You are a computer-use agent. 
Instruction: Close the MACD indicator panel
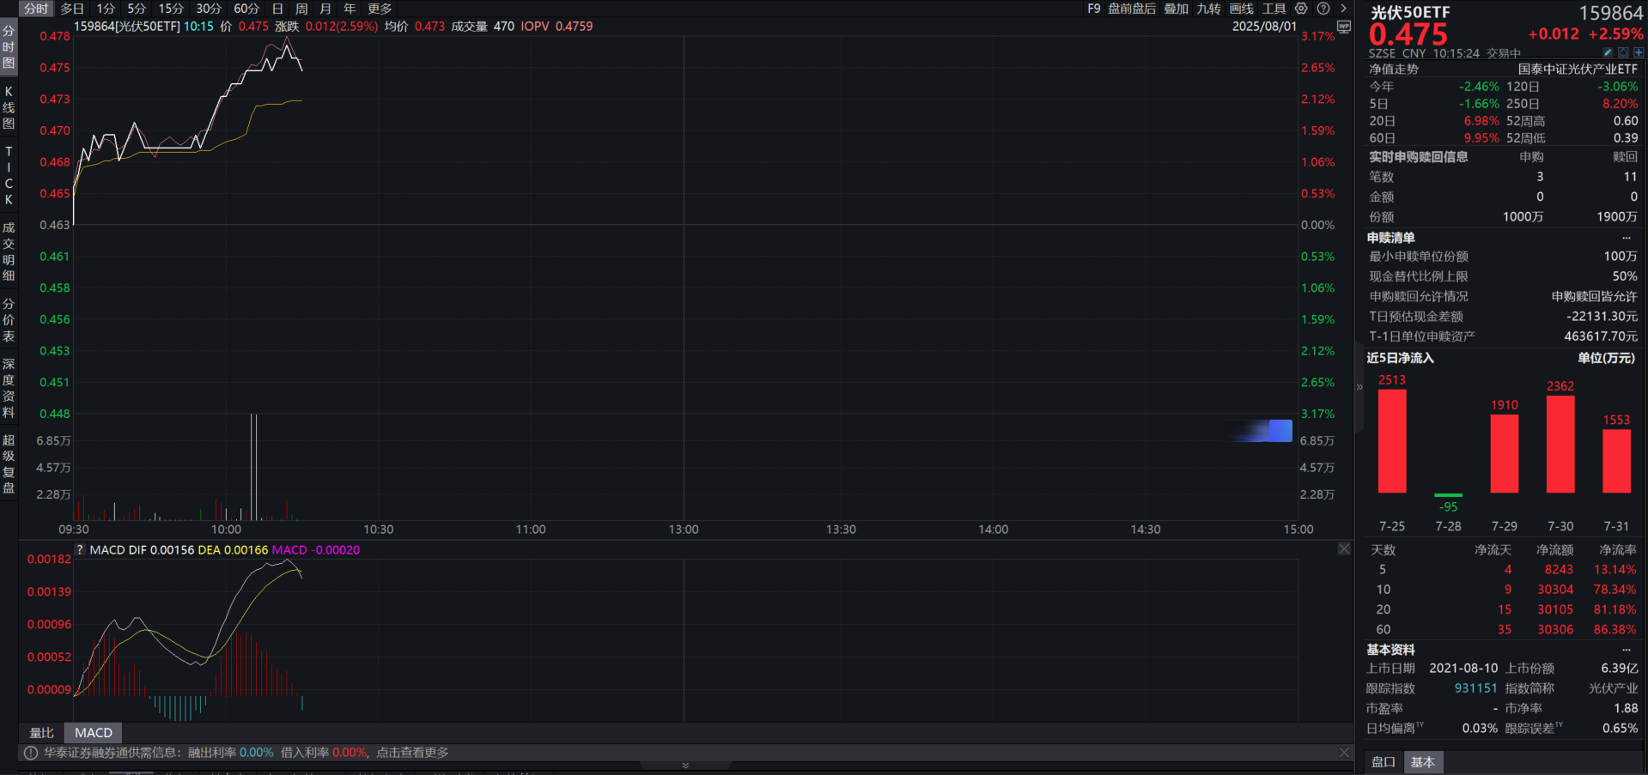1343,549
